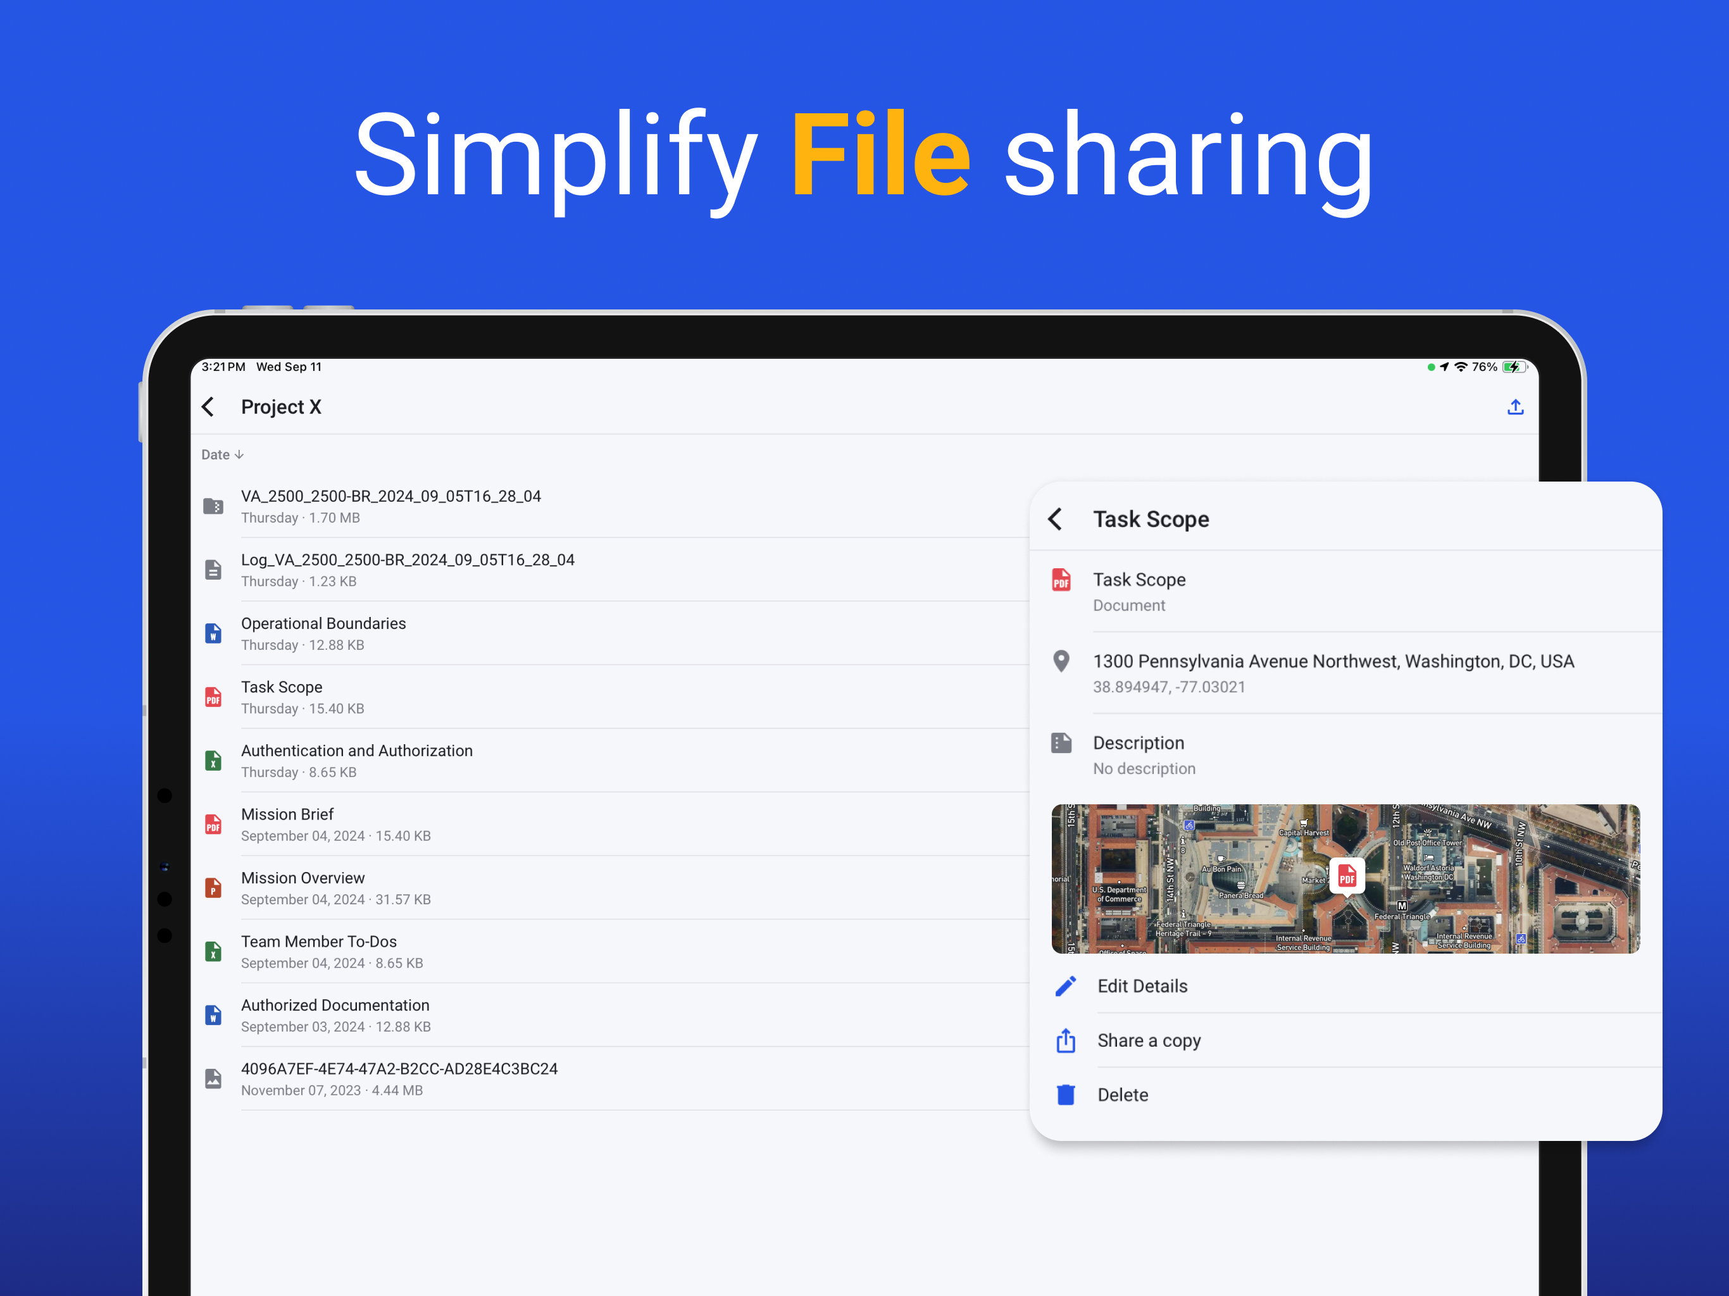Tap the Share a copy icon
This screenshot has width=1729, height=1296.
tap(1065, 1040)
